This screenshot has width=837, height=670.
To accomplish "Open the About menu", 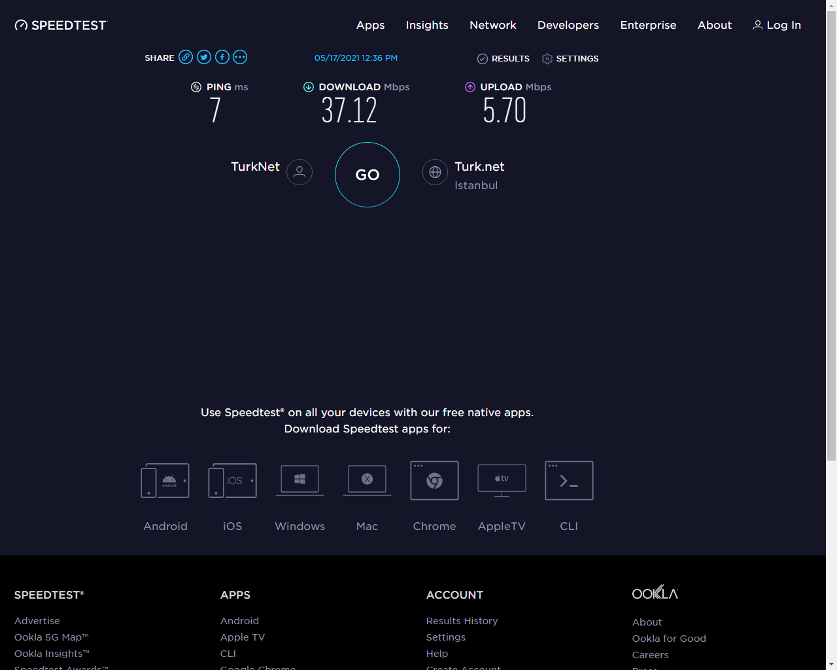I will 715,25.
